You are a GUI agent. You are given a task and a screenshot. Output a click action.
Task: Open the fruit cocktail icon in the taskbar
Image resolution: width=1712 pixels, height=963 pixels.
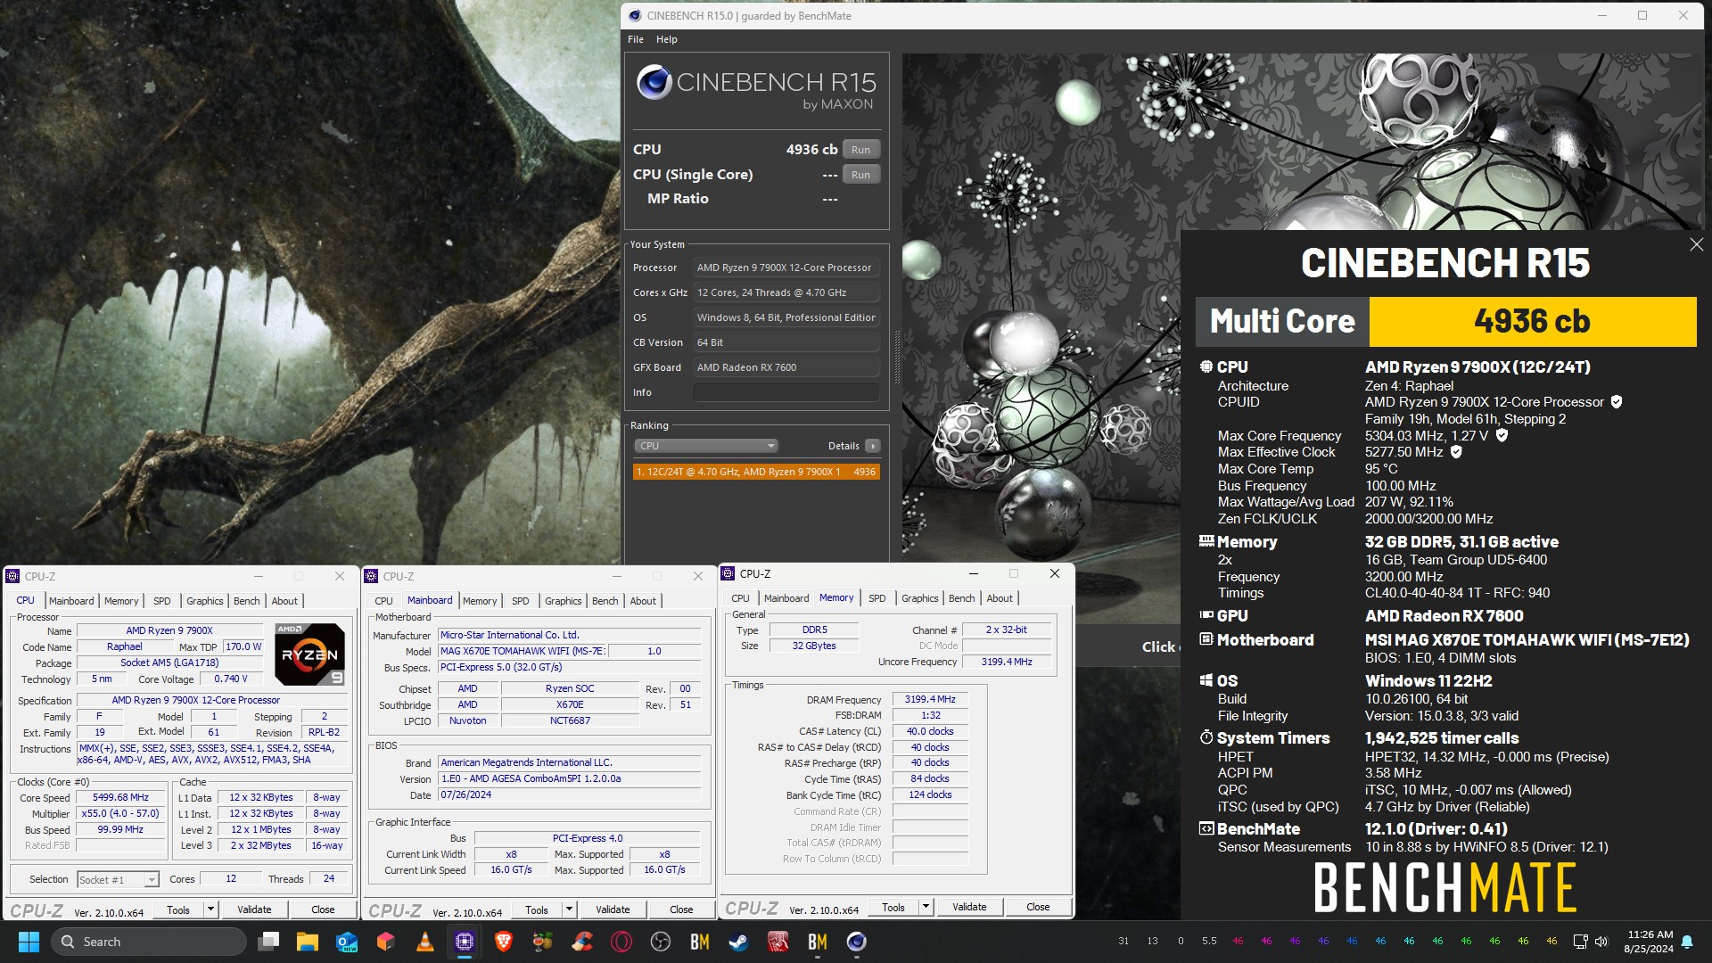pos(543,942)
